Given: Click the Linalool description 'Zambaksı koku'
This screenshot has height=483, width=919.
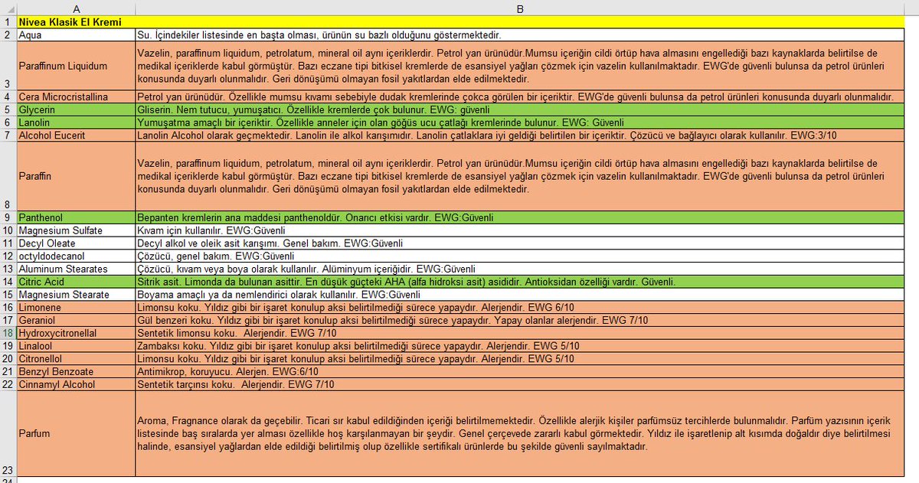Looking at the screenshot, I should click(x=519, y=346).
